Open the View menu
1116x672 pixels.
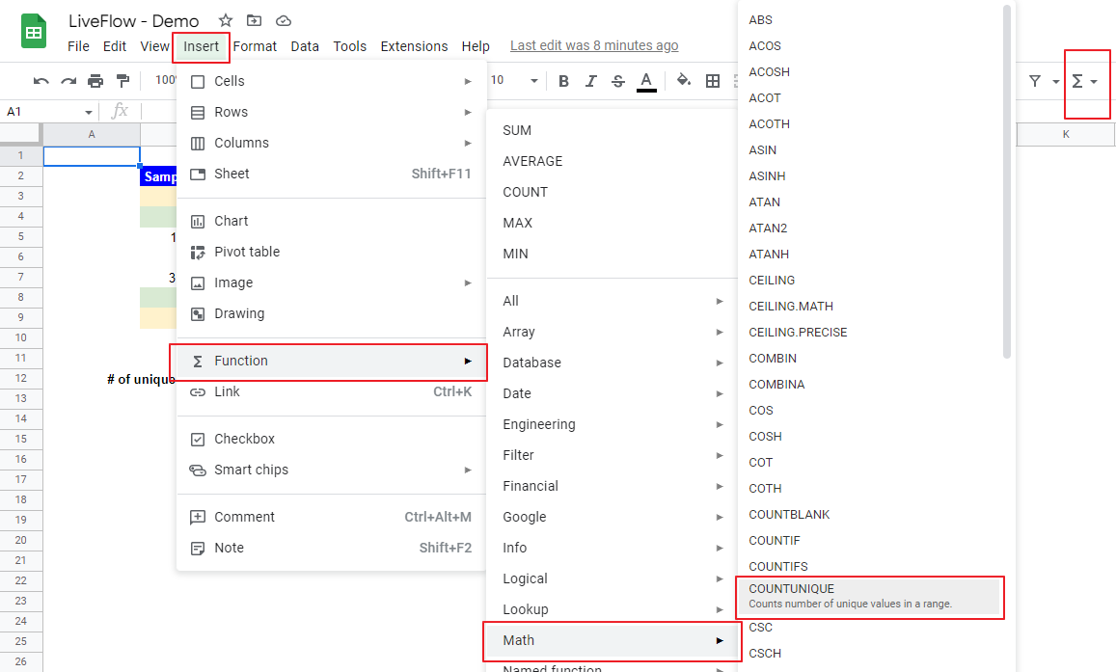coord(154,46)
